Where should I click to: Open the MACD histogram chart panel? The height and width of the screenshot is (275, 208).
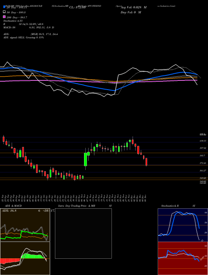[x=25, y=258]
